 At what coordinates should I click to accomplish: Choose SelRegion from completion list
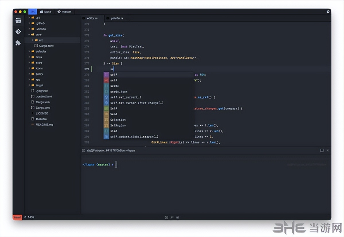click(x=148, y=125)
